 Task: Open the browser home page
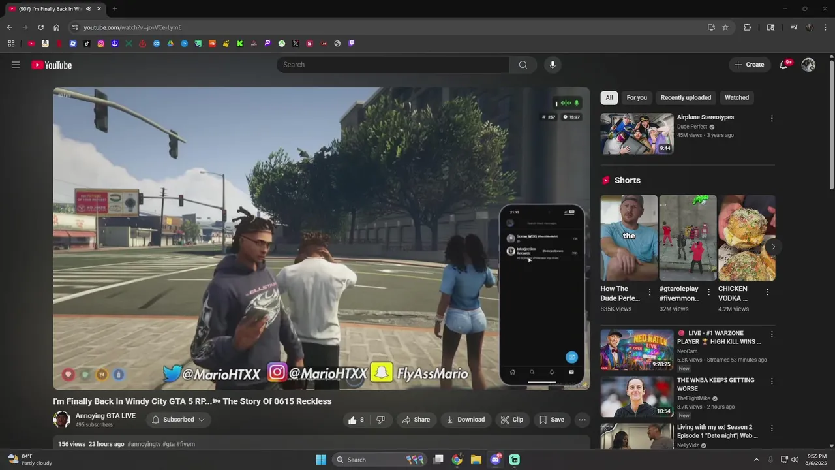(x=56, y=27)
